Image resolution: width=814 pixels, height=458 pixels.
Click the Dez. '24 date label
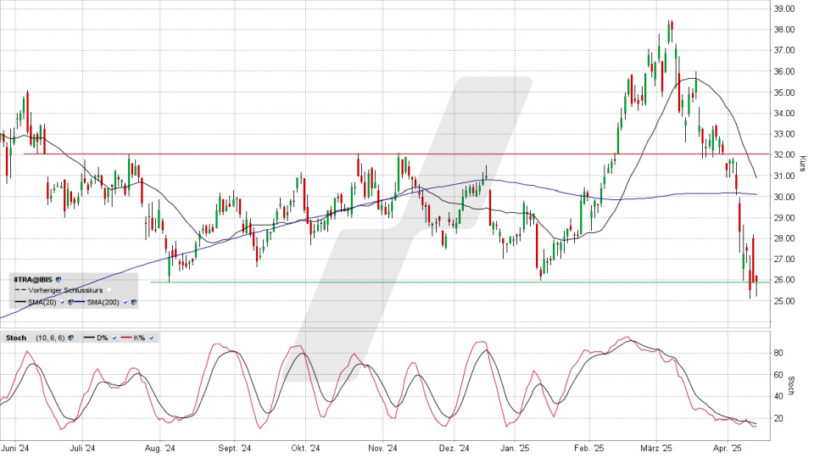click(x=454, y=448)
